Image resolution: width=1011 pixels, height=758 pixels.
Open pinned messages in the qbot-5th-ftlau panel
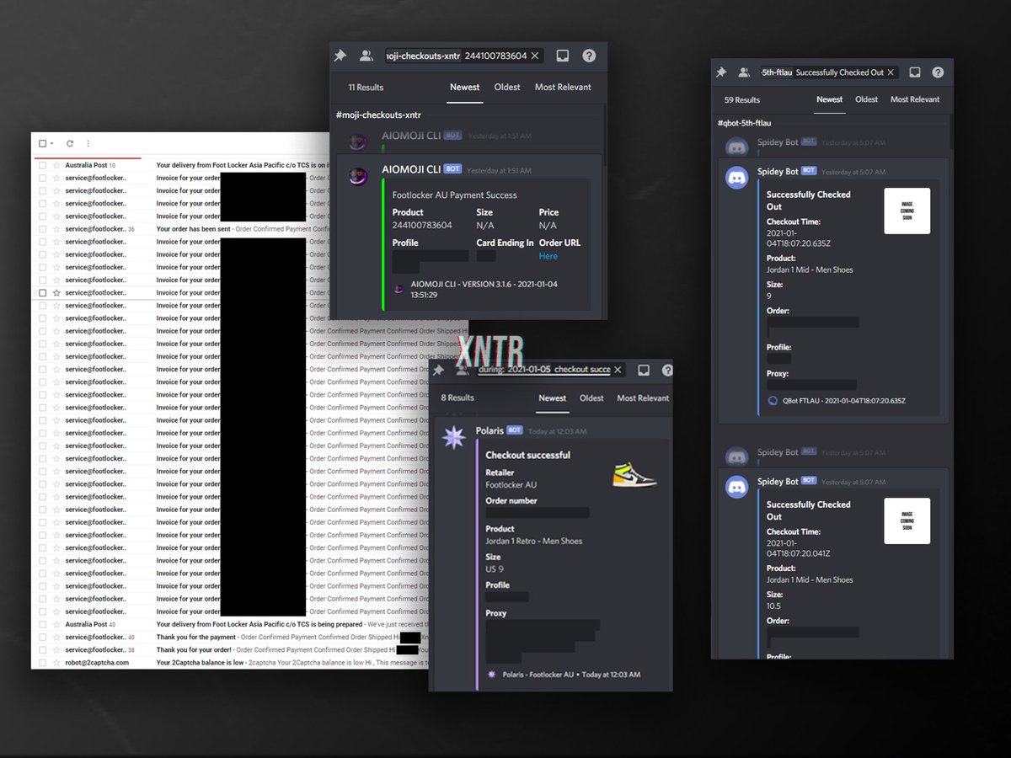(x=721, y=72)
